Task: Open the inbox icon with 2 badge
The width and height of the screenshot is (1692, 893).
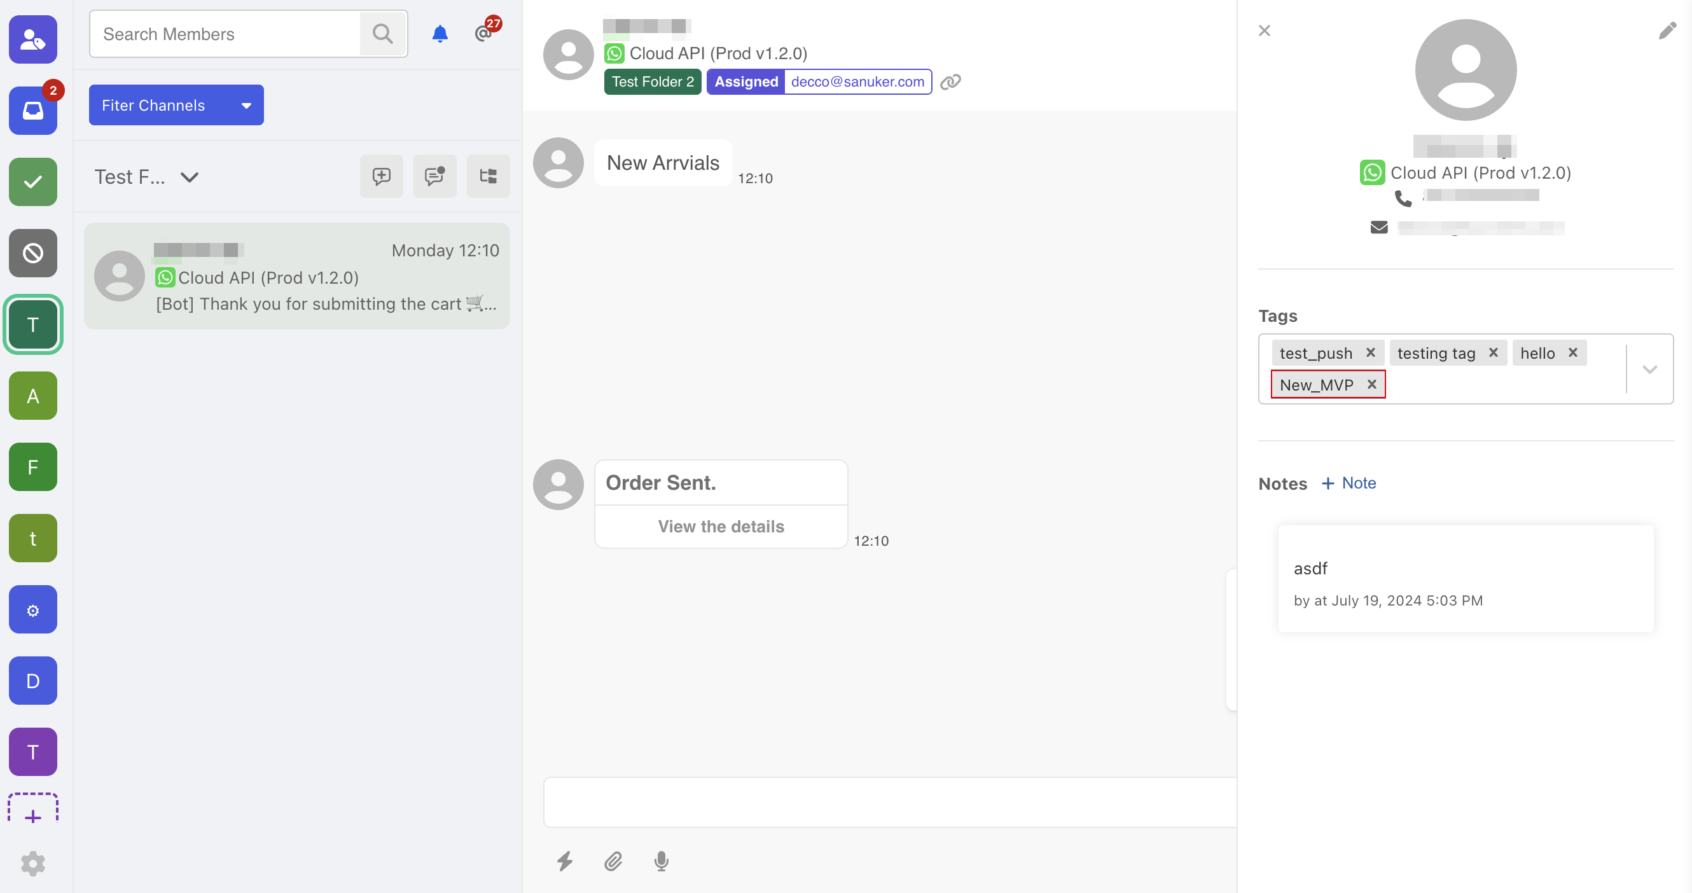Action: 33,110
